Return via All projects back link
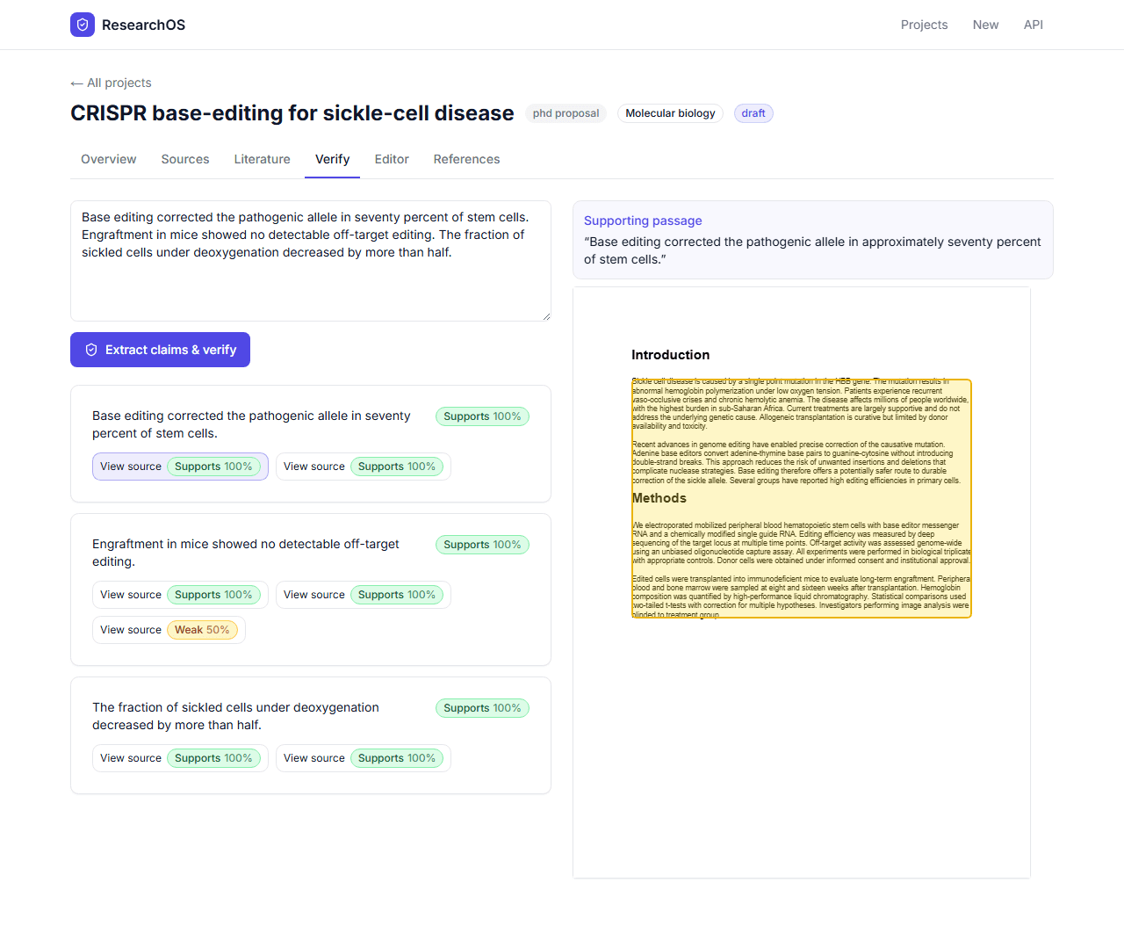The image size is (1124, 926). [x=111, y=83]
